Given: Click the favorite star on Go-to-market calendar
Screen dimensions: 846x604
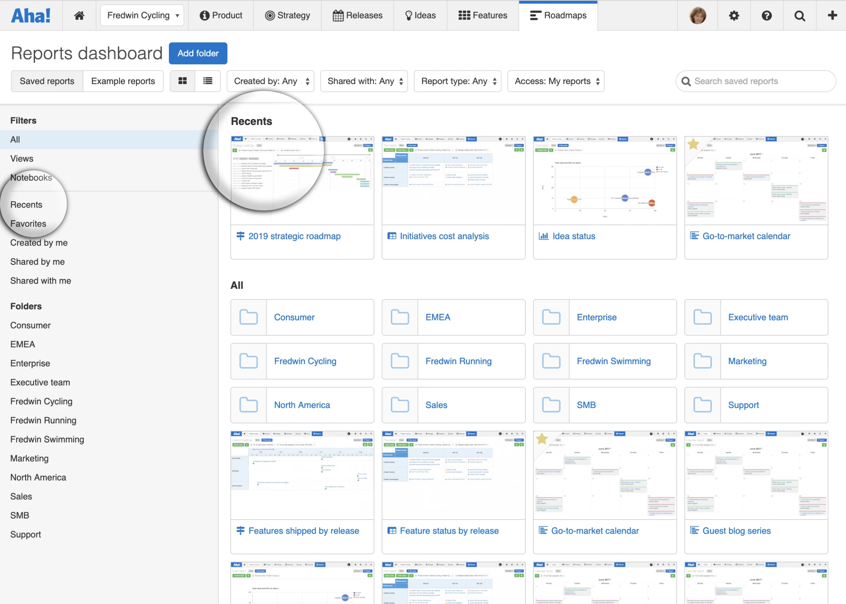Looking at the screenshot, I should [693, 144].
